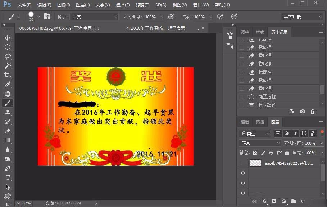Select the Horizontal Type tool
This screenshot has height=207, width=327.
(8, 178)
